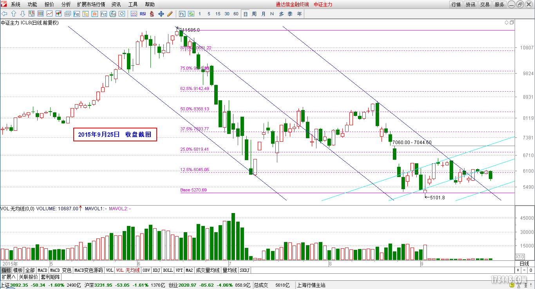Open the 系统 menu
The width and height of the screenshot is (535, 289).
[x=16, y=4]
